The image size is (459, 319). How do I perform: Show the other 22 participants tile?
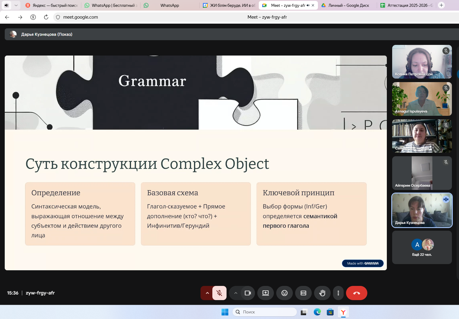point(422,248)
